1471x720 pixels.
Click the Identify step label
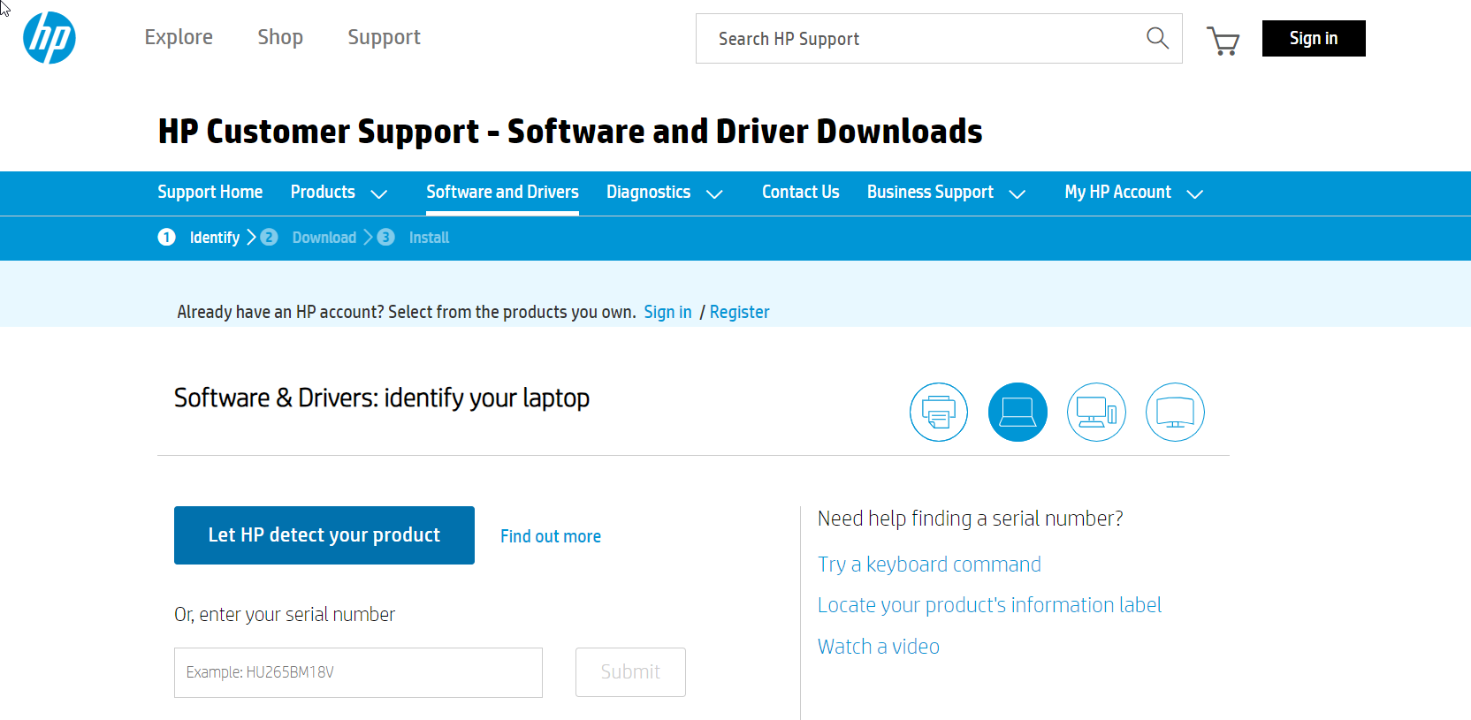pos(215,238)
